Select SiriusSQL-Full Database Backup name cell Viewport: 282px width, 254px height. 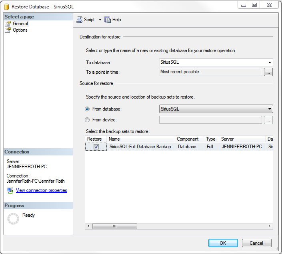[140, 147]
